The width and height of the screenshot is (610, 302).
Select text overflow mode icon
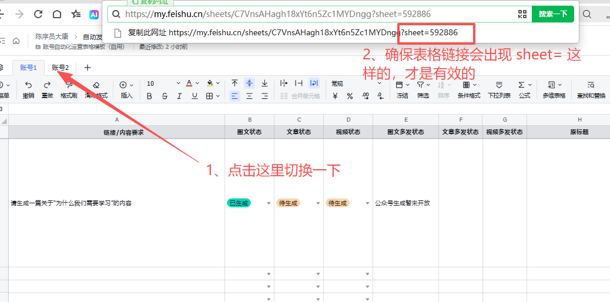point(284,83)
